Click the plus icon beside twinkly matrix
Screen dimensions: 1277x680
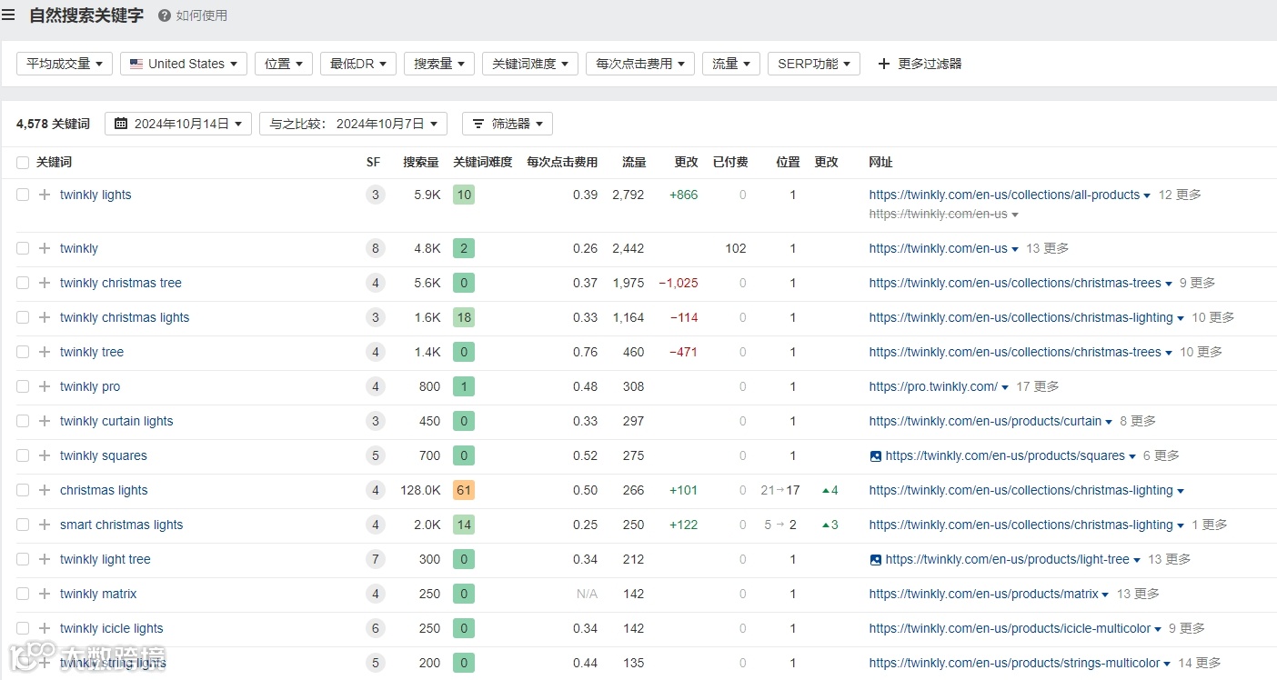45,594
